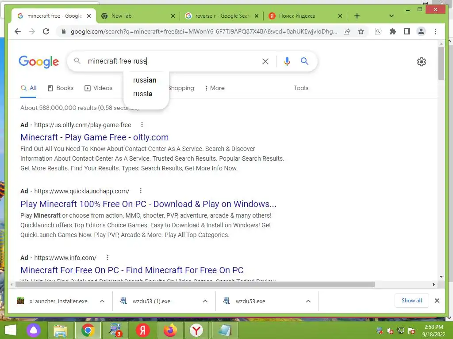Open the tab search dropdown chevron
The height and width of the screenshot is (339, 453).
click(x=391, y=16)
